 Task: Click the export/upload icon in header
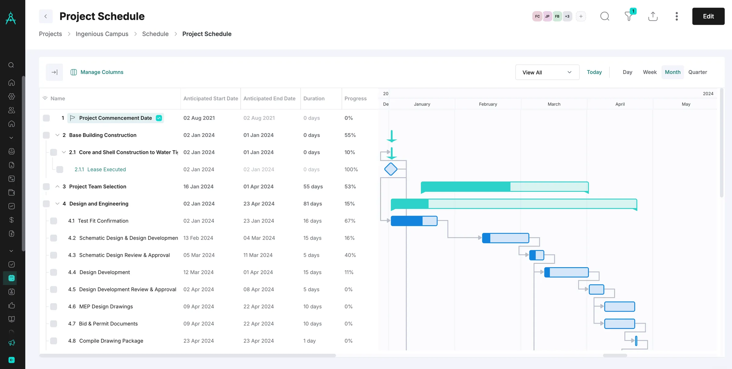653,16
